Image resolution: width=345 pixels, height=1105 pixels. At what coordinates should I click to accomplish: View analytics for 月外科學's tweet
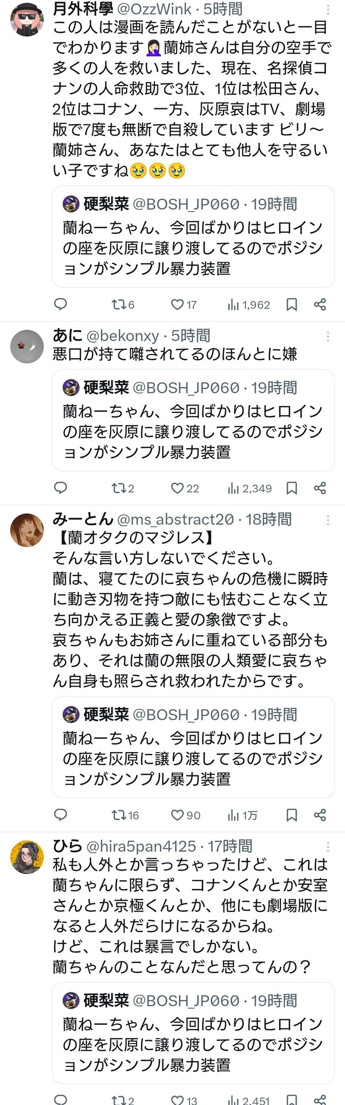click(249, 305)
